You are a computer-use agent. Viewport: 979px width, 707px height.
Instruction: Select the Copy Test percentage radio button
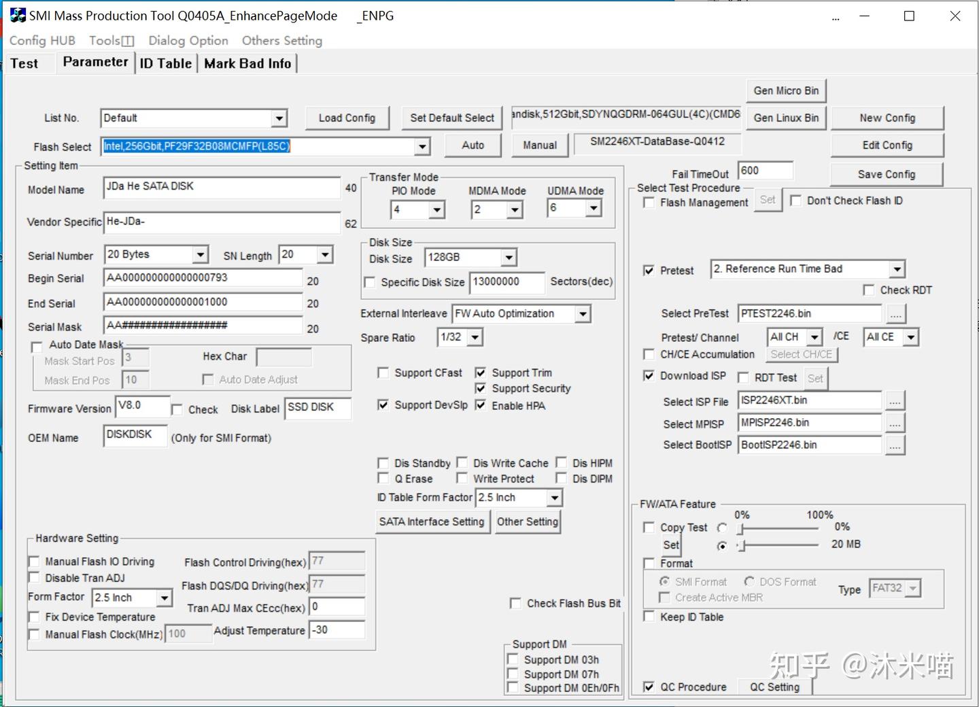click(722, 528)
